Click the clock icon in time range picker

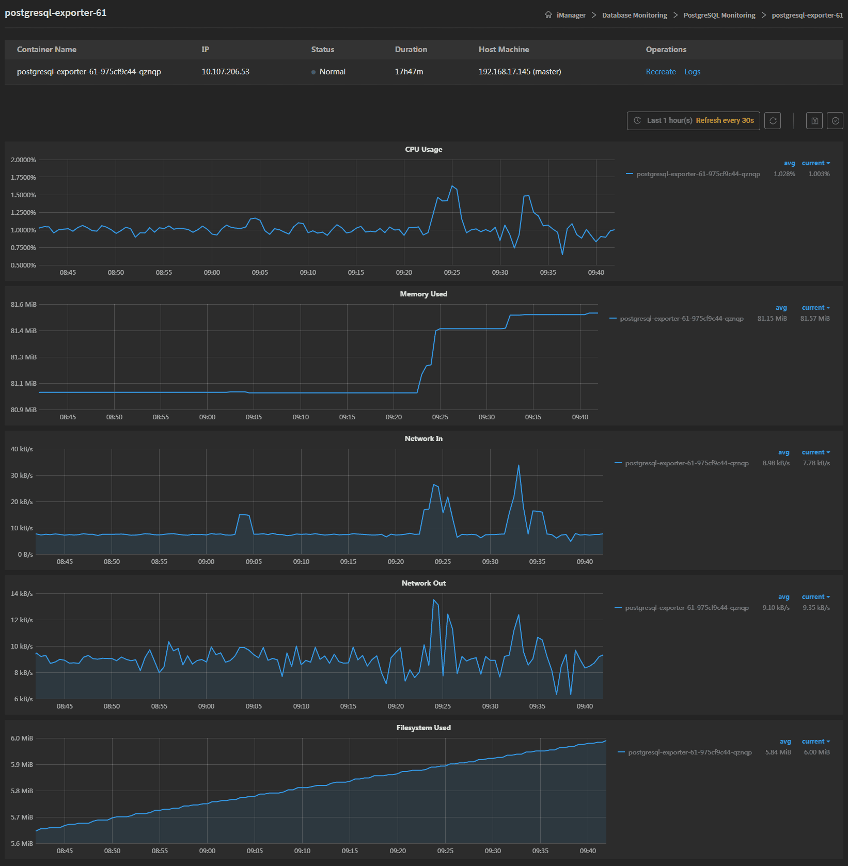pyautogui.click(x=637, y=120)
